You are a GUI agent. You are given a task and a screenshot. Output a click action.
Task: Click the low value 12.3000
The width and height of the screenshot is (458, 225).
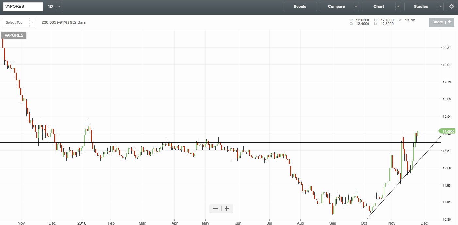point(387,24)
